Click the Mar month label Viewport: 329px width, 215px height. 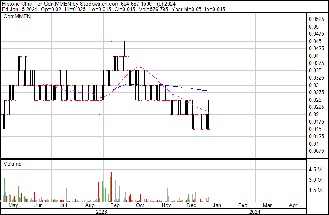[267, 205]
